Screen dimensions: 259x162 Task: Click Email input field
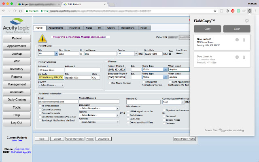pyautogui.click(x=58, y=102)
